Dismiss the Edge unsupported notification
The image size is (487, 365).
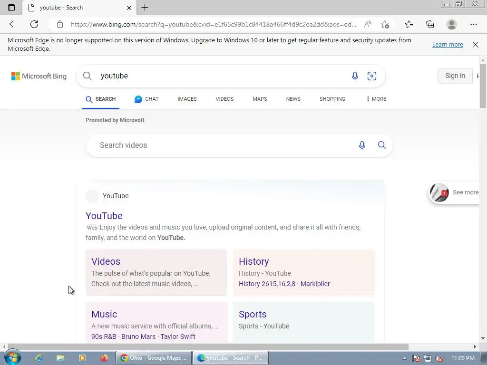(x=476, y=45)
